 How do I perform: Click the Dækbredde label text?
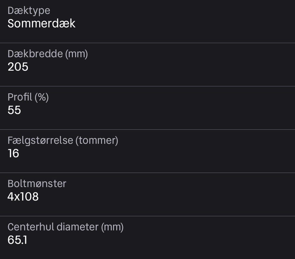click(35, 54)
